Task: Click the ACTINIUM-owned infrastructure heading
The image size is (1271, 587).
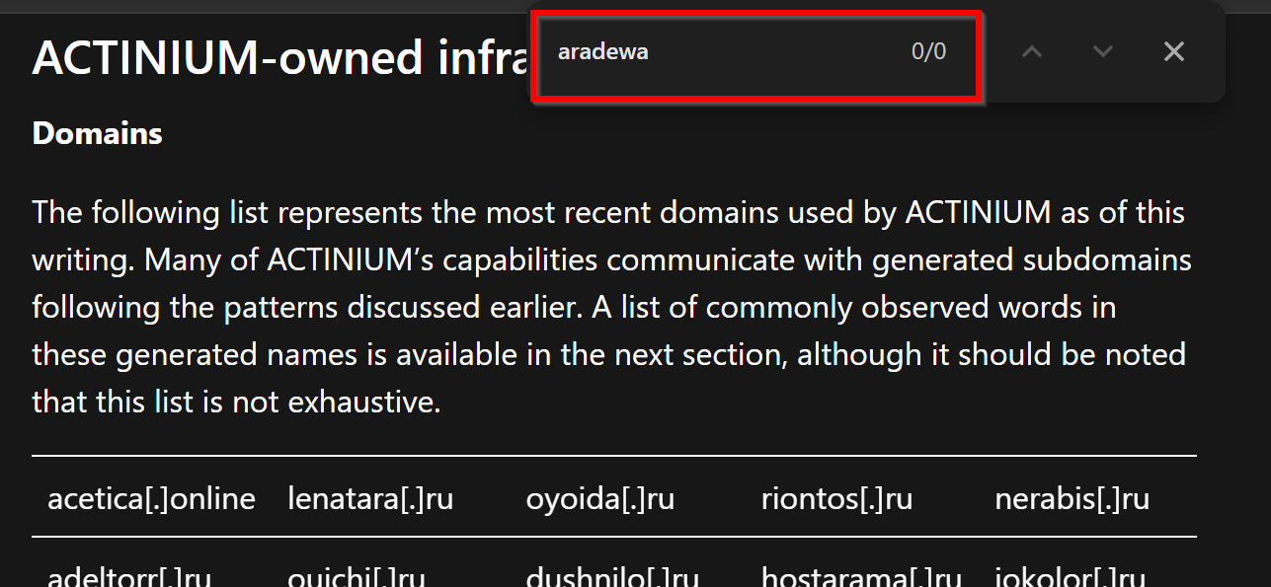Action: click(282, 57)
